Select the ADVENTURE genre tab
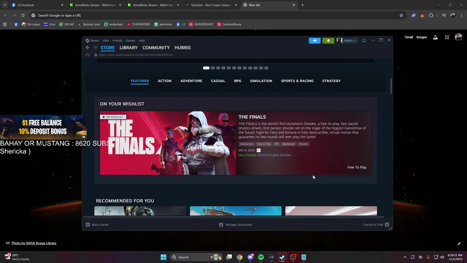467x263 pixels. tap(191, 81)
